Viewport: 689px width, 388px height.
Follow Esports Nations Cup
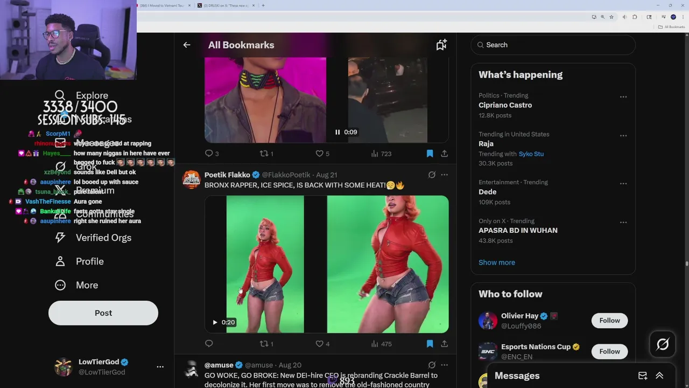609,351
